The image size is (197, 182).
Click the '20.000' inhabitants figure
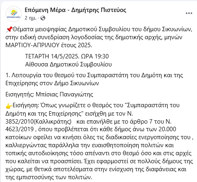click(x=167, y=129)
